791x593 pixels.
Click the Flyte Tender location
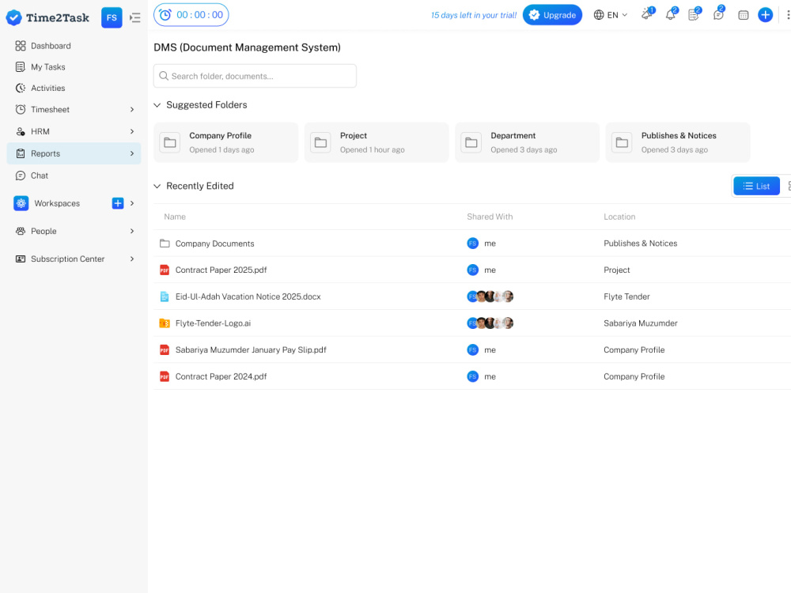(x=626, y=296)
